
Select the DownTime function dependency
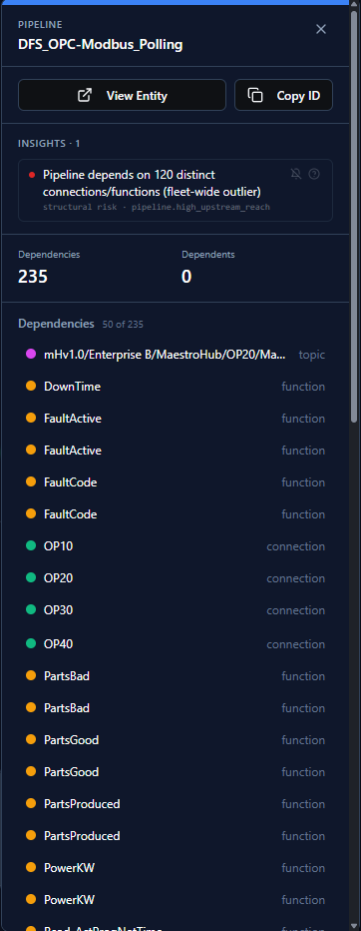point(176,387)
